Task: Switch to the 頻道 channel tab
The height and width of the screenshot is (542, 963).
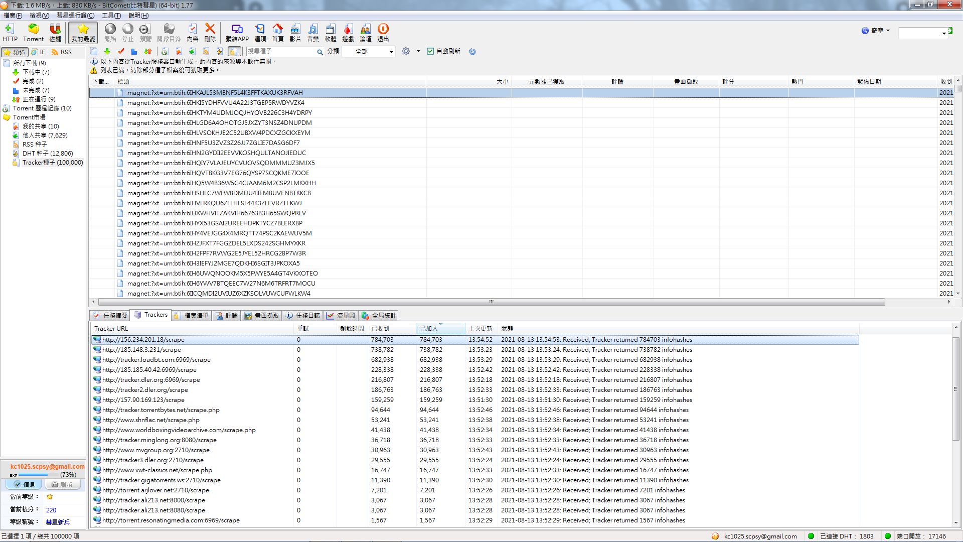Action: 15,52
